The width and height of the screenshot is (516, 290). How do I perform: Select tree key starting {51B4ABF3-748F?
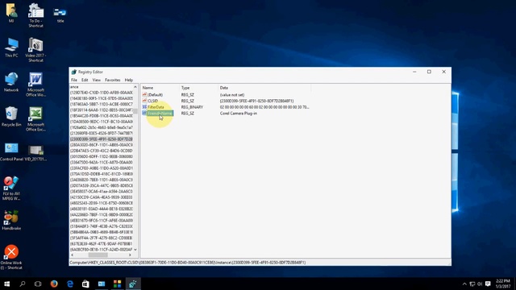[102, 226]
